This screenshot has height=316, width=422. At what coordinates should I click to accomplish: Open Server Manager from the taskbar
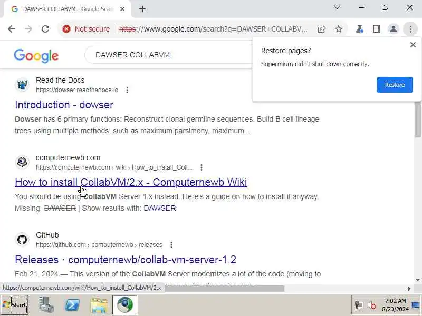46,305
